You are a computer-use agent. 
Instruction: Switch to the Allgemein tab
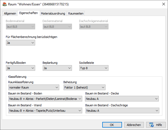click(x=10, y=13)
